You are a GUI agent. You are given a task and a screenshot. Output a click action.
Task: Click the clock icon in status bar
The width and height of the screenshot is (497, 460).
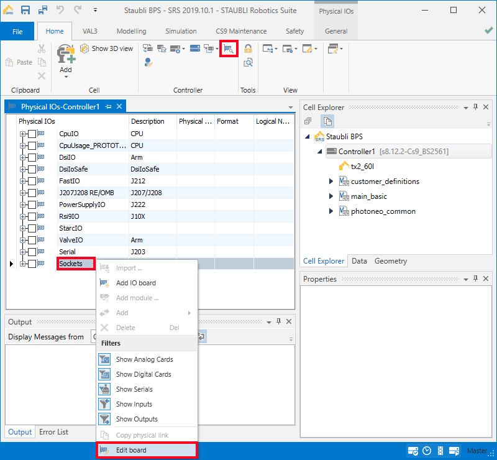[x=427, y=451]
